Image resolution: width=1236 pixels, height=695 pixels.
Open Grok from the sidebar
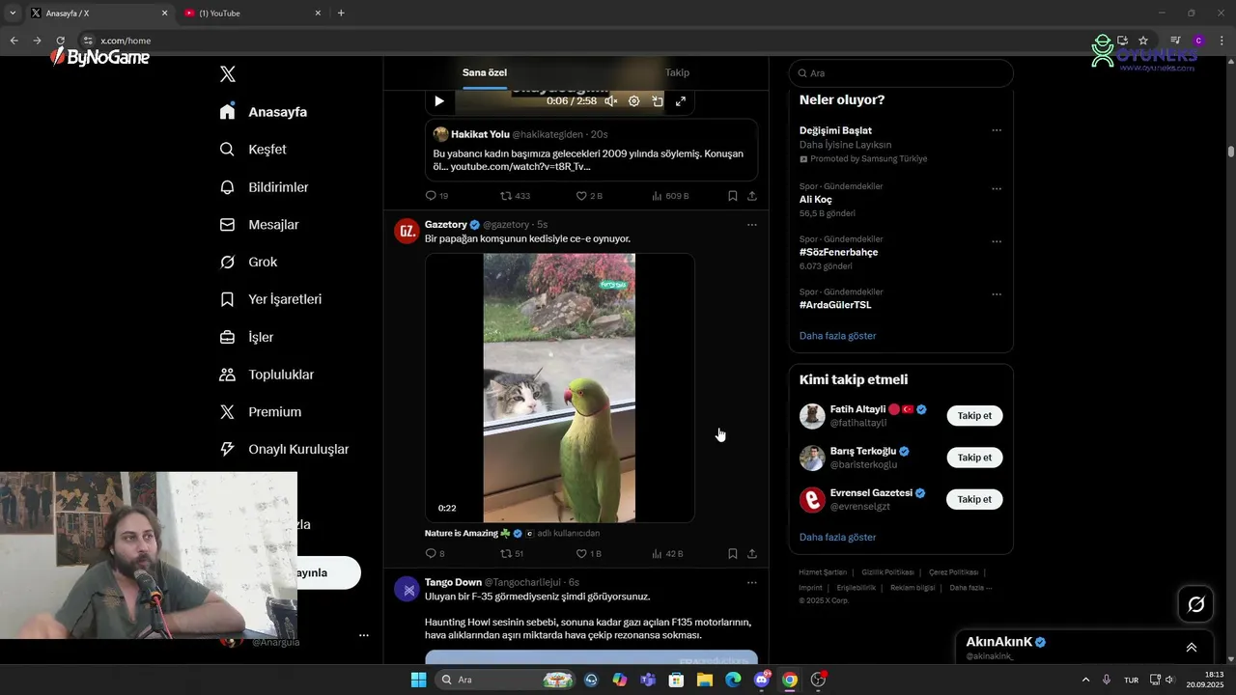248,263
